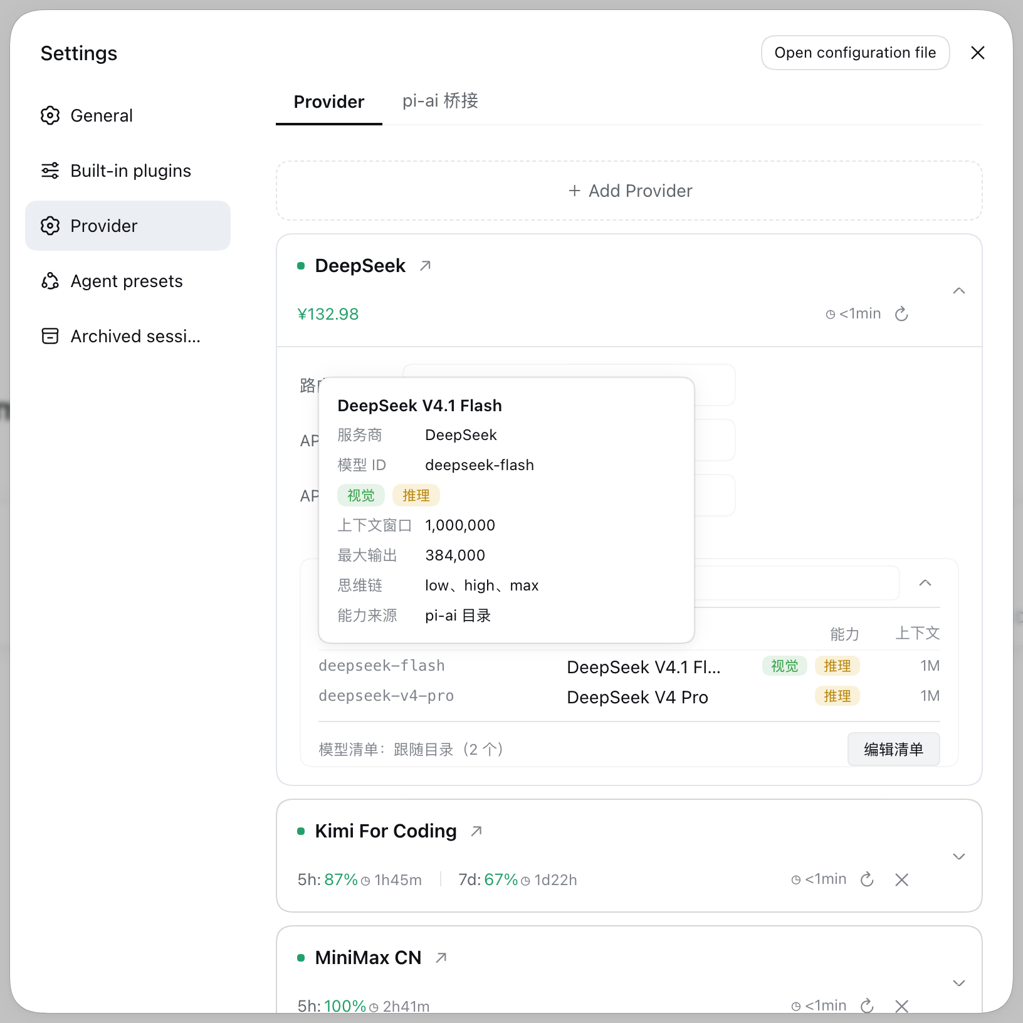Click the 路由 input field

coord(715,385)
